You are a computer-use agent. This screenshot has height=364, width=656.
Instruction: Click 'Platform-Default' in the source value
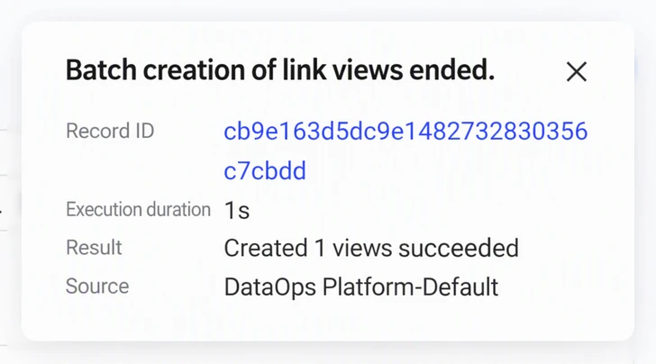pyautogui.click(x=410, y=287)
